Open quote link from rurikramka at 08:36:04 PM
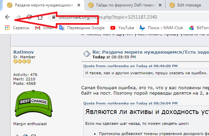This screenshot has height=136, width=209. (130, 103)
